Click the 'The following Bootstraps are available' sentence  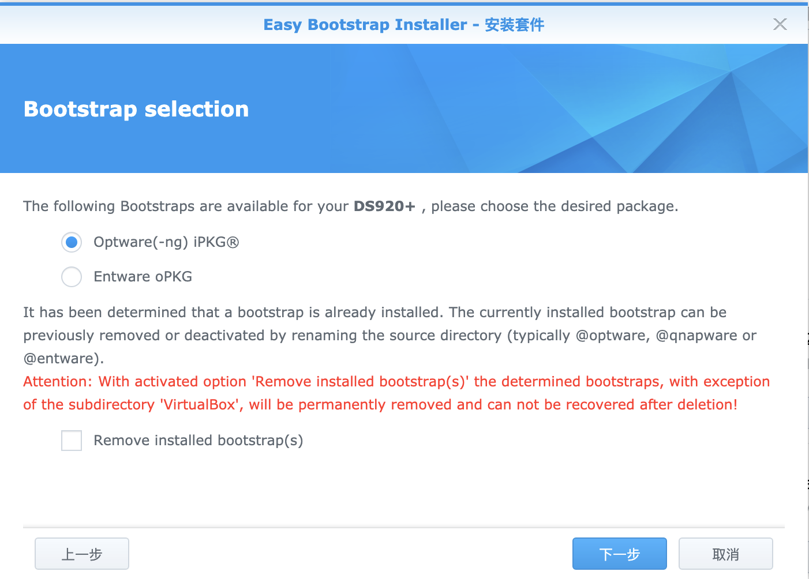coord(351,206)
